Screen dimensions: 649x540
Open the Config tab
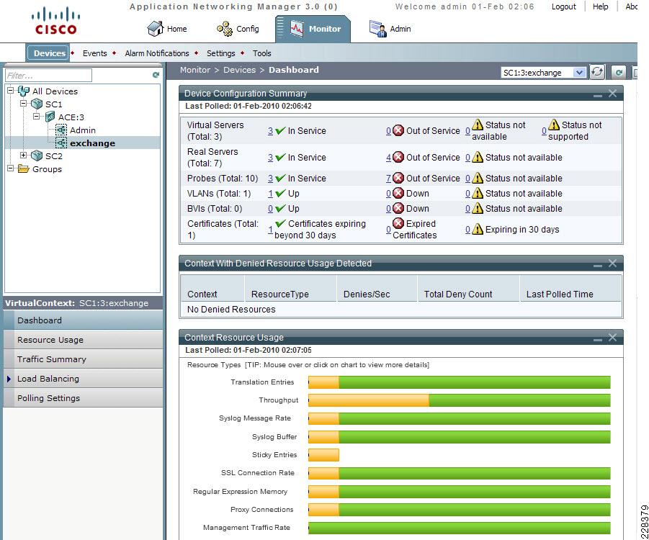pos(238,29)
